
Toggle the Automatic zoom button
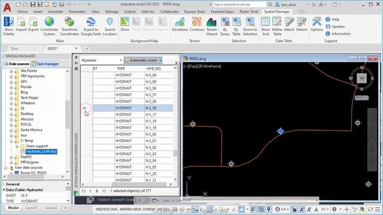point(141,60)
